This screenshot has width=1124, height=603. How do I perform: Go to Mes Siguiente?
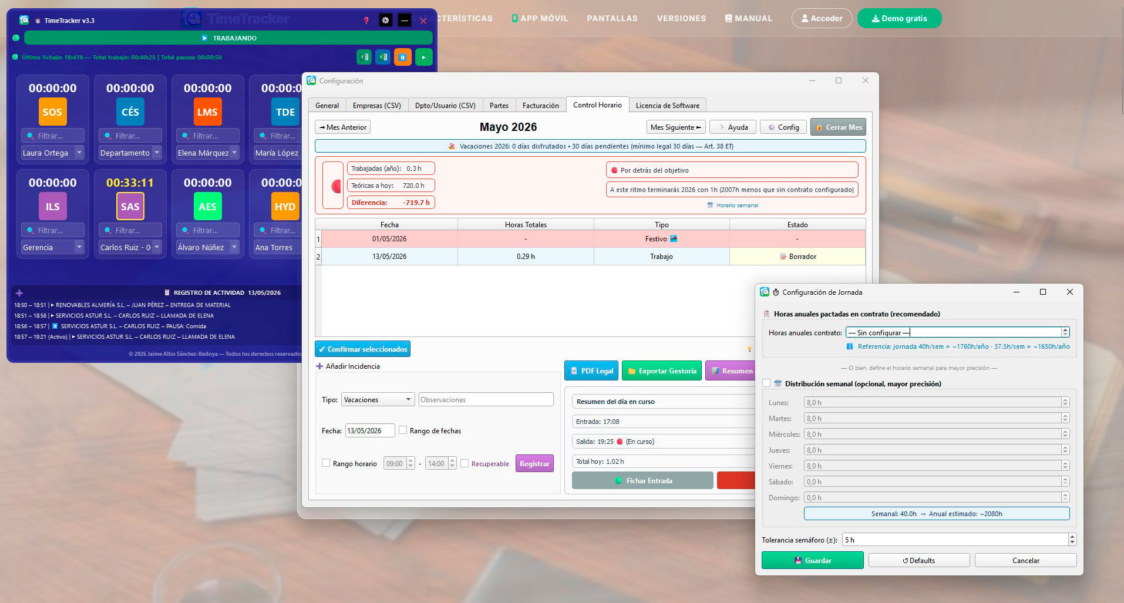coord(676,127)
